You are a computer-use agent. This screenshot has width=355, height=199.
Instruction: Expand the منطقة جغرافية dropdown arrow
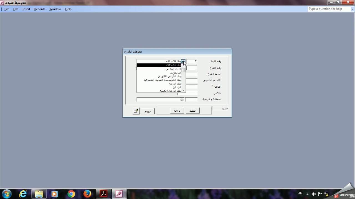pyautogui.click(x=182, y=99)
